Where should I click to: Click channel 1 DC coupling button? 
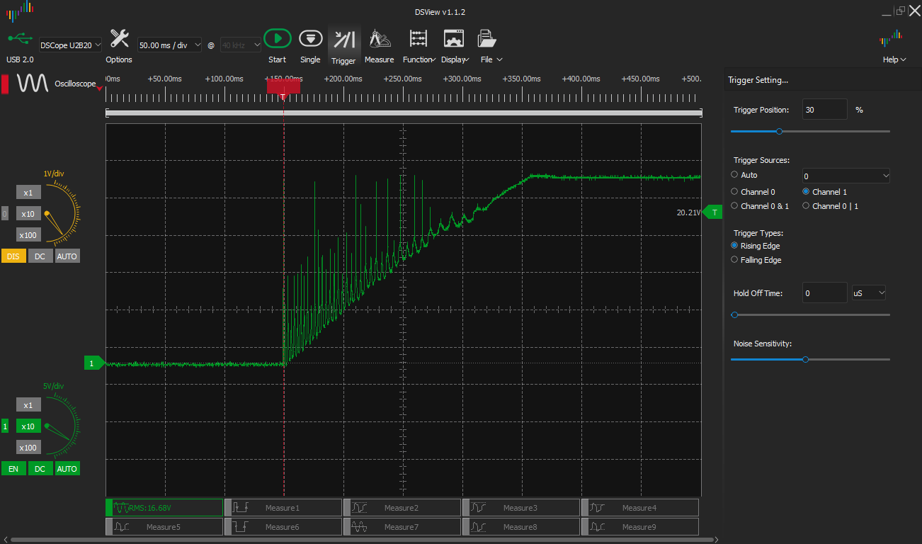pyautogui.click(x=40, y=468)
